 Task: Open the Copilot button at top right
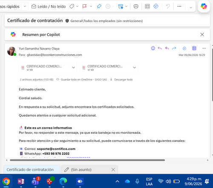204,6
